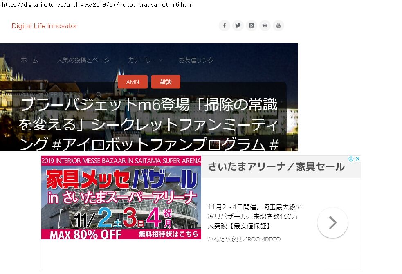Click the さいたまアリーナ／家具セール ad headline
402x274 pixels.
coord(276,166)
